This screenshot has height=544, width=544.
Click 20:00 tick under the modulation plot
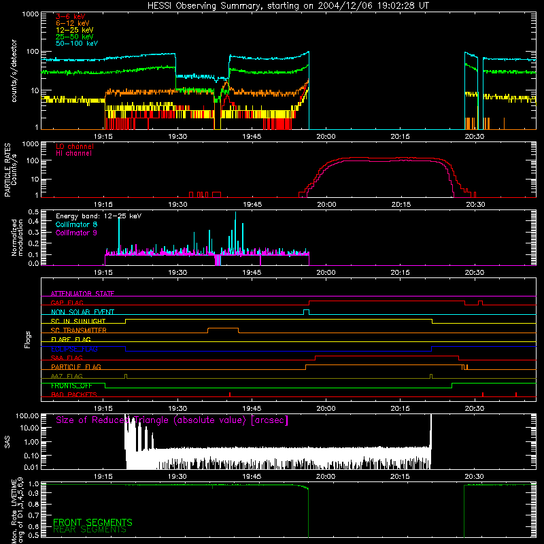click(326, 273)
